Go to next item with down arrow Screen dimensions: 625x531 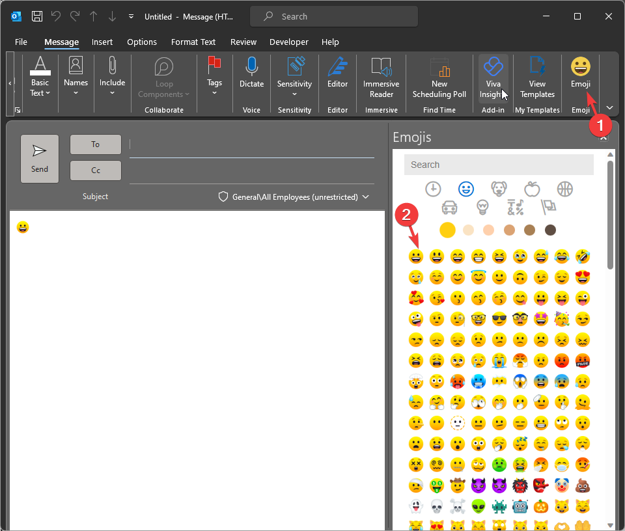pos(113,16)
